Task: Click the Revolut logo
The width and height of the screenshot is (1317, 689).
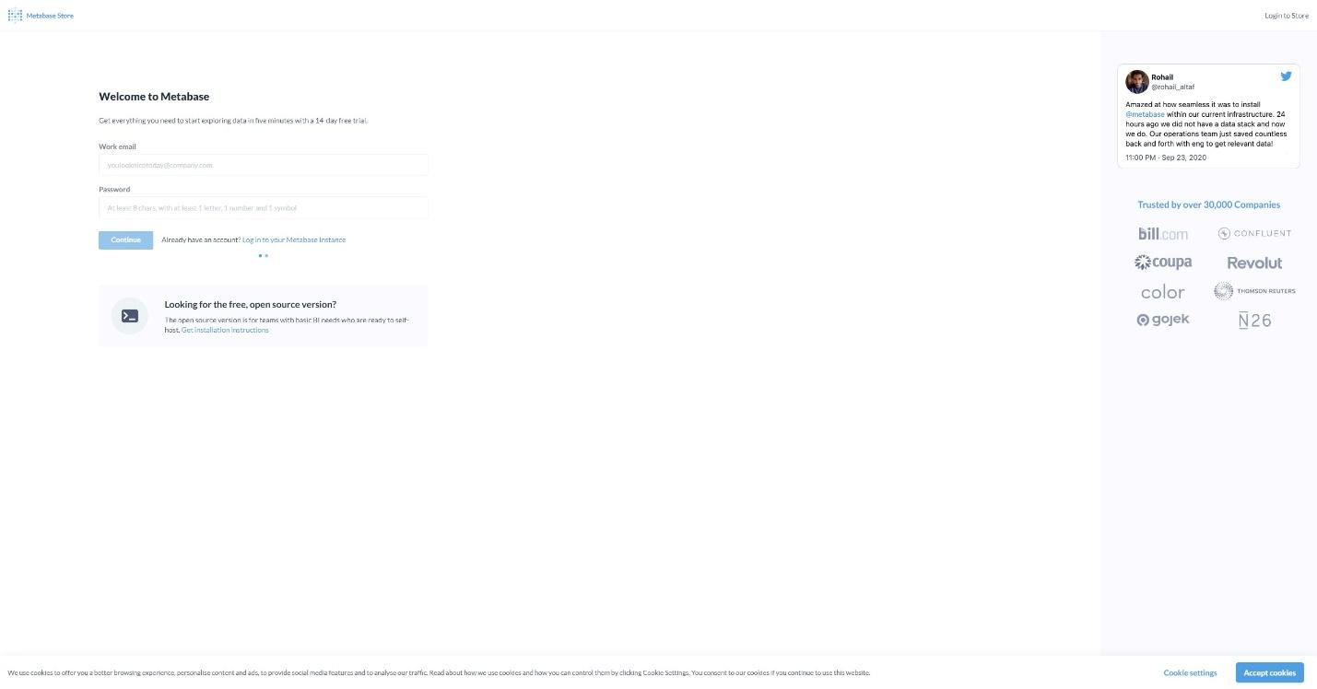Action: coord(1254,263)
